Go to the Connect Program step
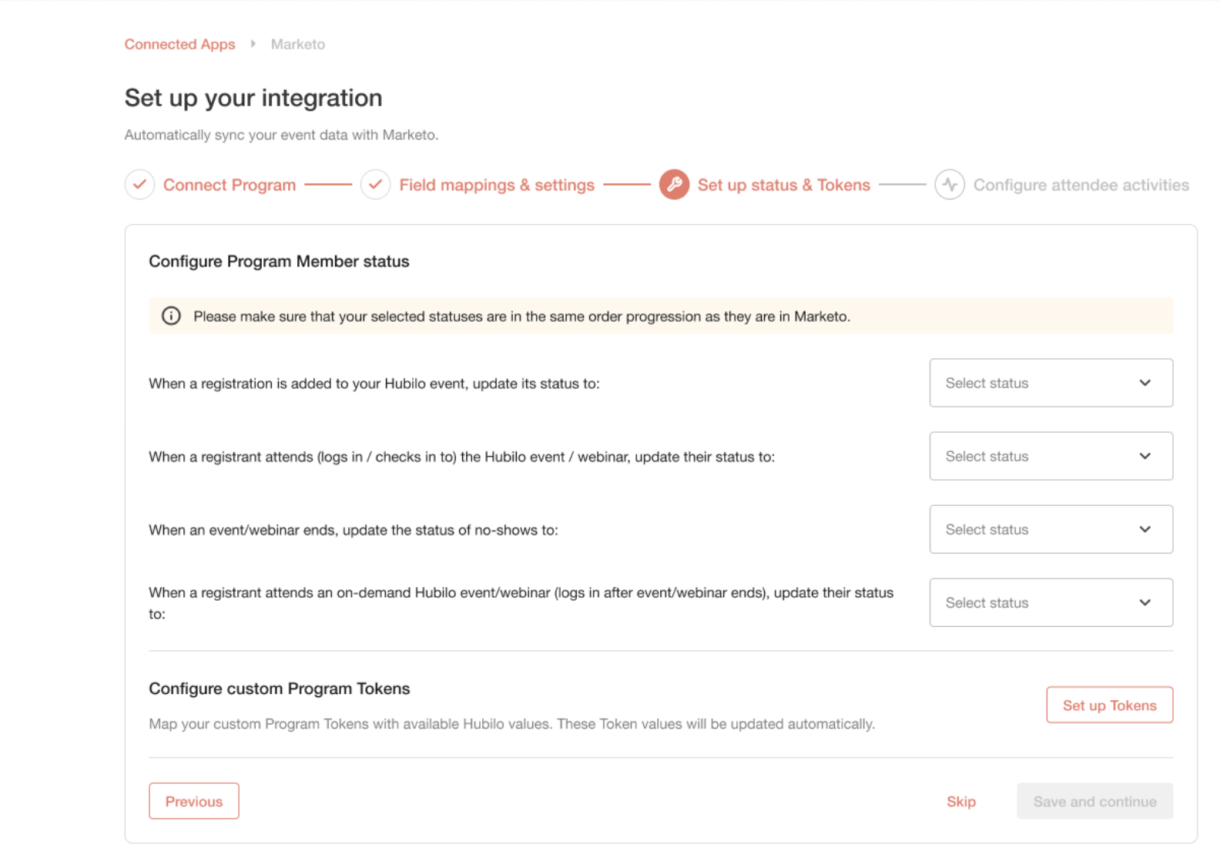 click(x=230, y=185)
